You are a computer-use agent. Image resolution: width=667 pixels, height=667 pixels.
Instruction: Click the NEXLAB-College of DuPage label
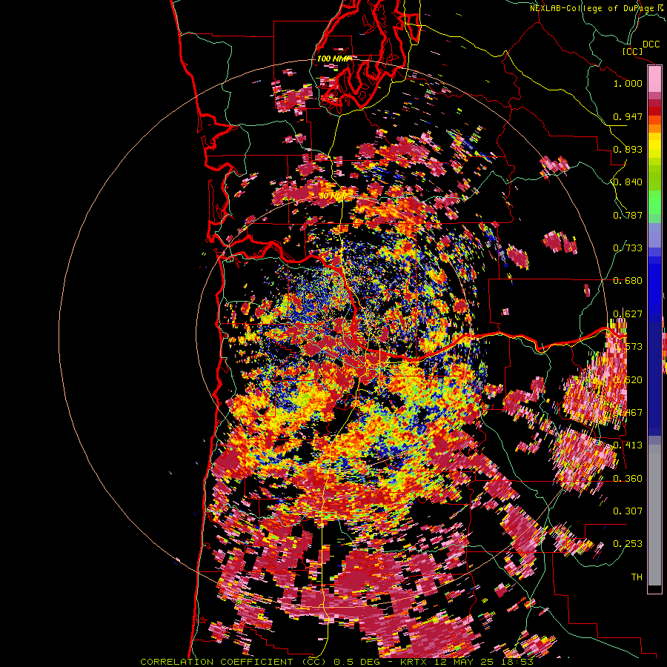pyautogui.click(x=593, y=8)
